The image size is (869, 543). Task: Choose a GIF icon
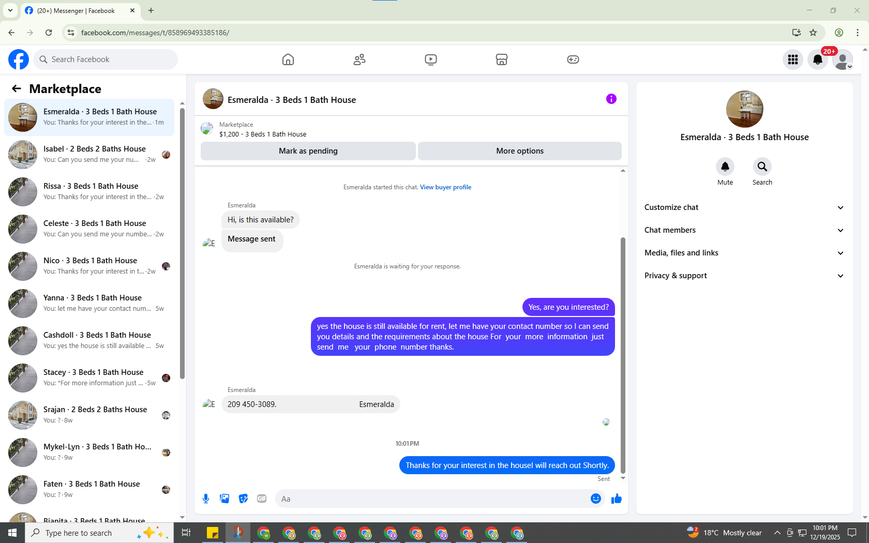pos(262,499)
